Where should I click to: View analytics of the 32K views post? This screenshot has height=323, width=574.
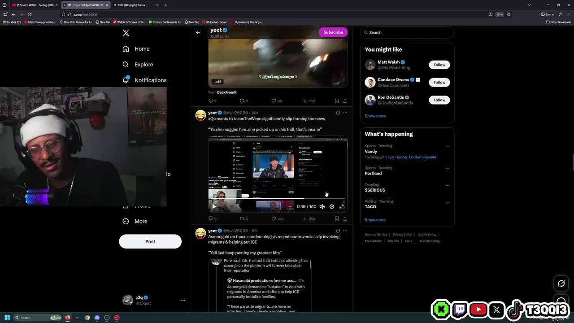309,219
